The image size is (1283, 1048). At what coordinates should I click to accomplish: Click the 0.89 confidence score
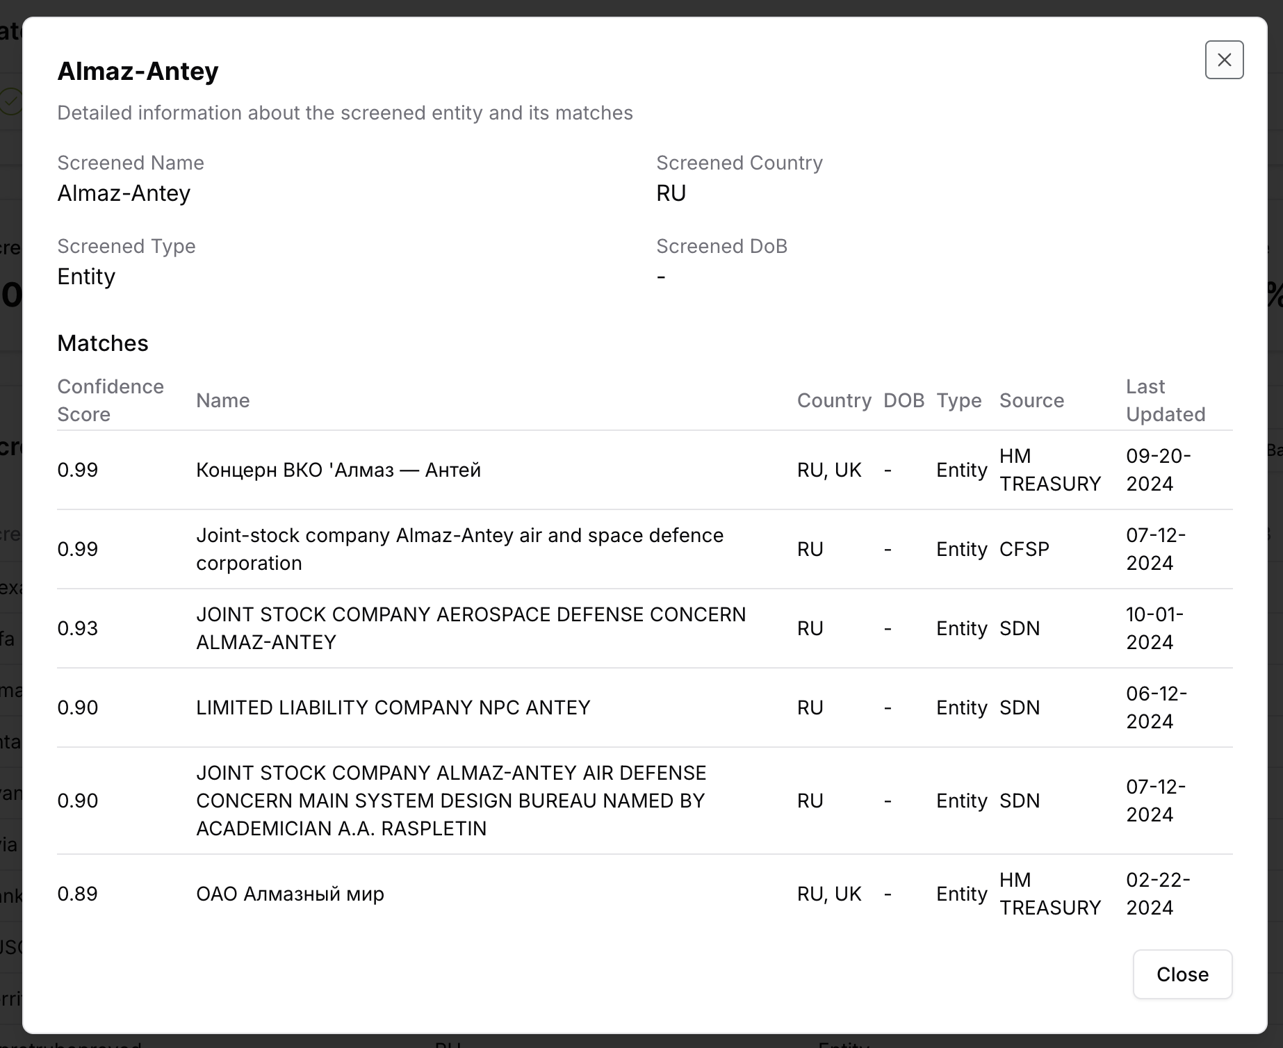[x=78, y=894]
